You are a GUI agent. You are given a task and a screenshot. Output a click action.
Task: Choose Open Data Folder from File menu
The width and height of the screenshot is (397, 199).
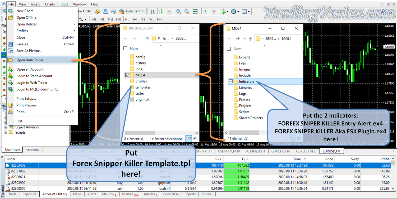(42, 60)
